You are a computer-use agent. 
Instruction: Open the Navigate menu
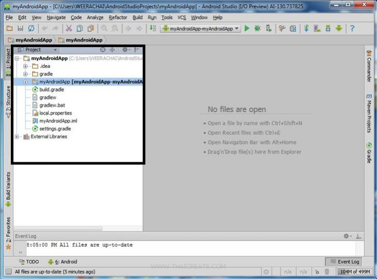click(56, 18)
